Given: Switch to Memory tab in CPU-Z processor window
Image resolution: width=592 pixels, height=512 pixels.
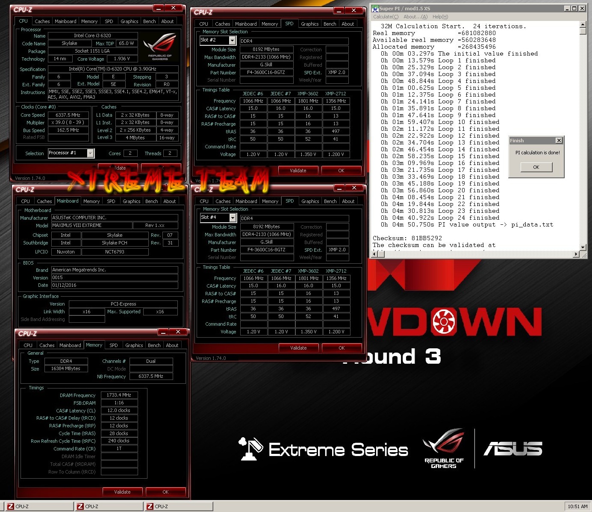Looking at the screenshot, I should [89, 21].
